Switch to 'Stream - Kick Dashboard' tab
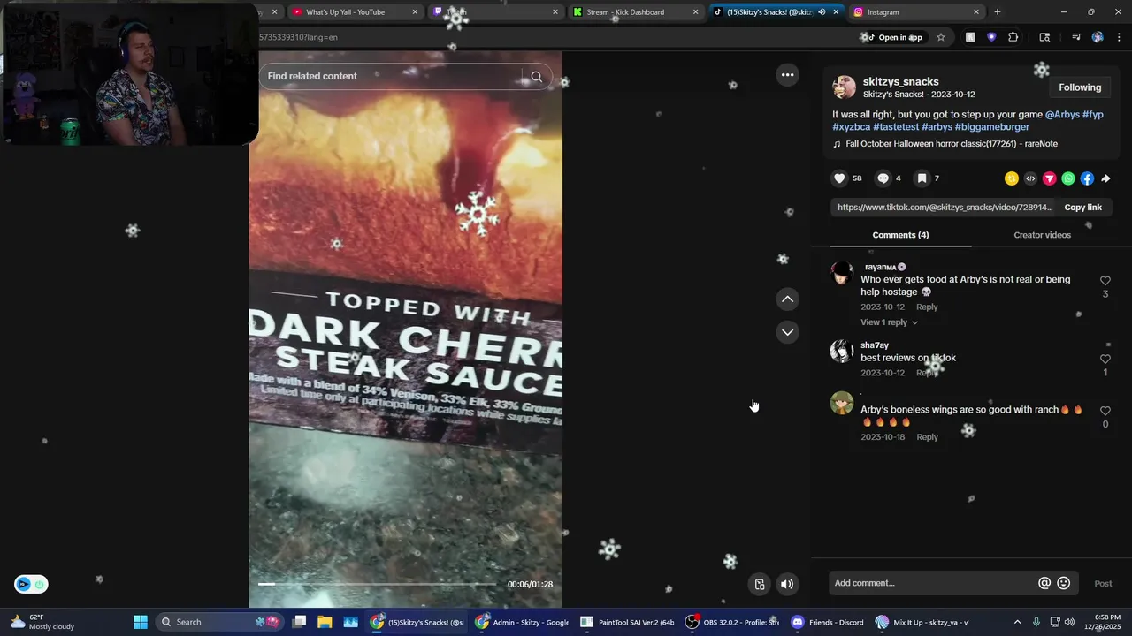Image resolution: width=1132 pixels, height=636 pixels. coord(633,12)
